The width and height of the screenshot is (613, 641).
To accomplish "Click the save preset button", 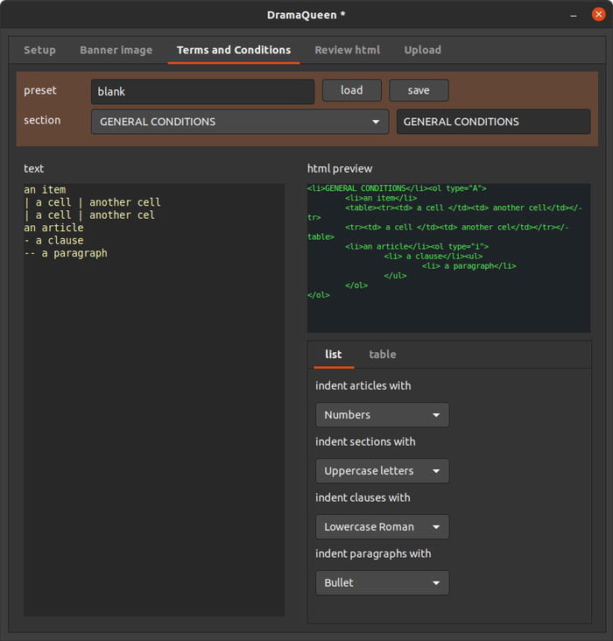I will (x=419, y=90).
